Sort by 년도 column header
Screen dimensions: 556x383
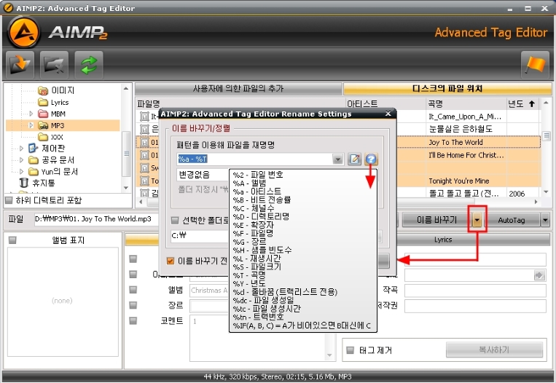coord(522,104)
